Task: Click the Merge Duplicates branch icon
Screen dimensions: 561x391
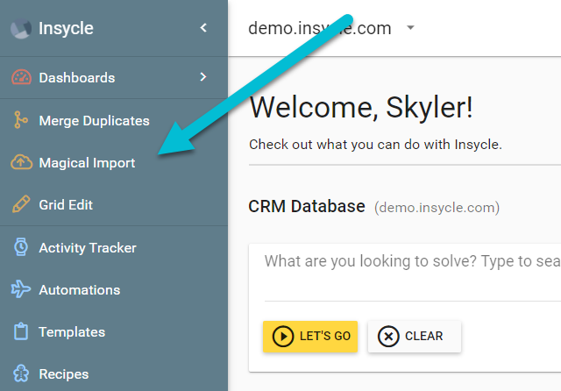Action: pyautogui.click(x=20, y=120)
